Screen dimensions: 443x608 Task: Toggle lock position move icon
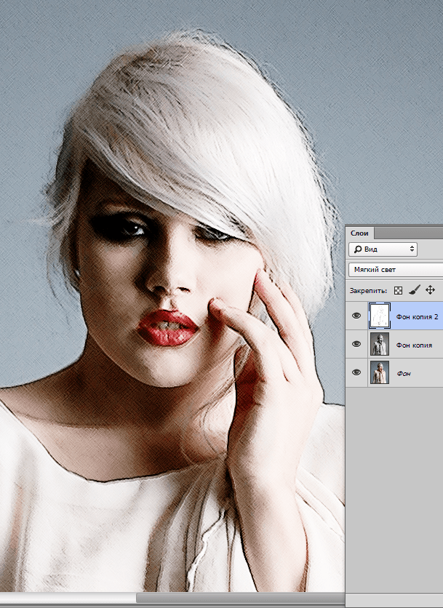(430, 290)
